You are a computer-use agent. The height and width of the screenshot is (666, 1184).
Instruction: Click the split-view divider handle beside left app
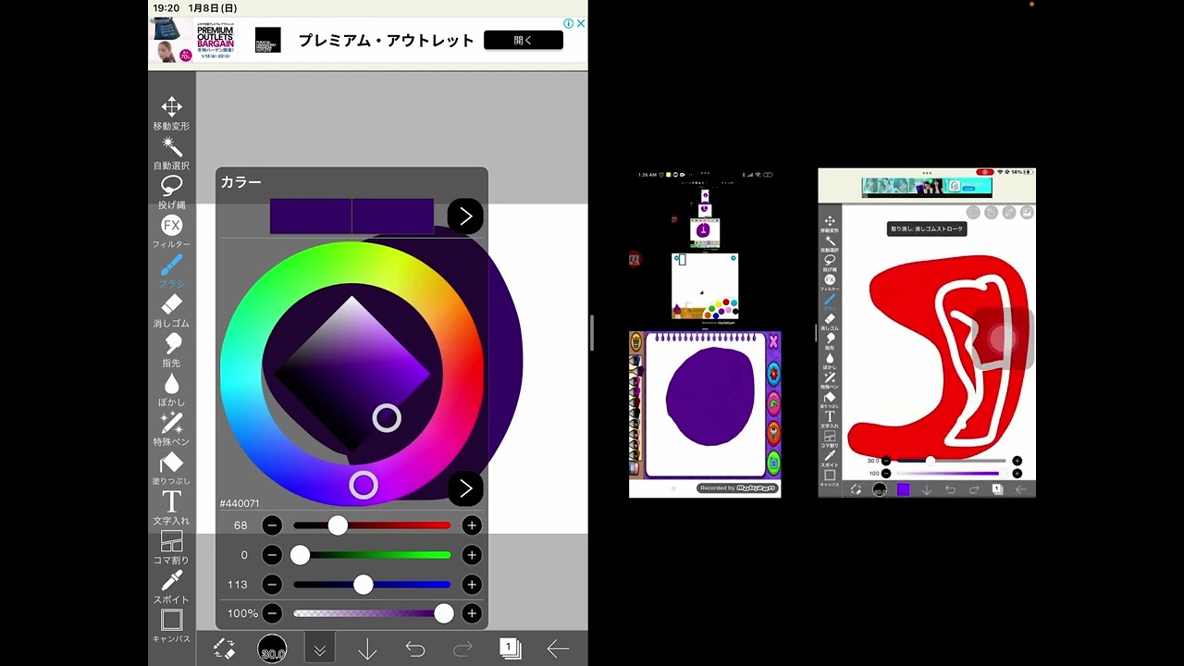point(591,333)
